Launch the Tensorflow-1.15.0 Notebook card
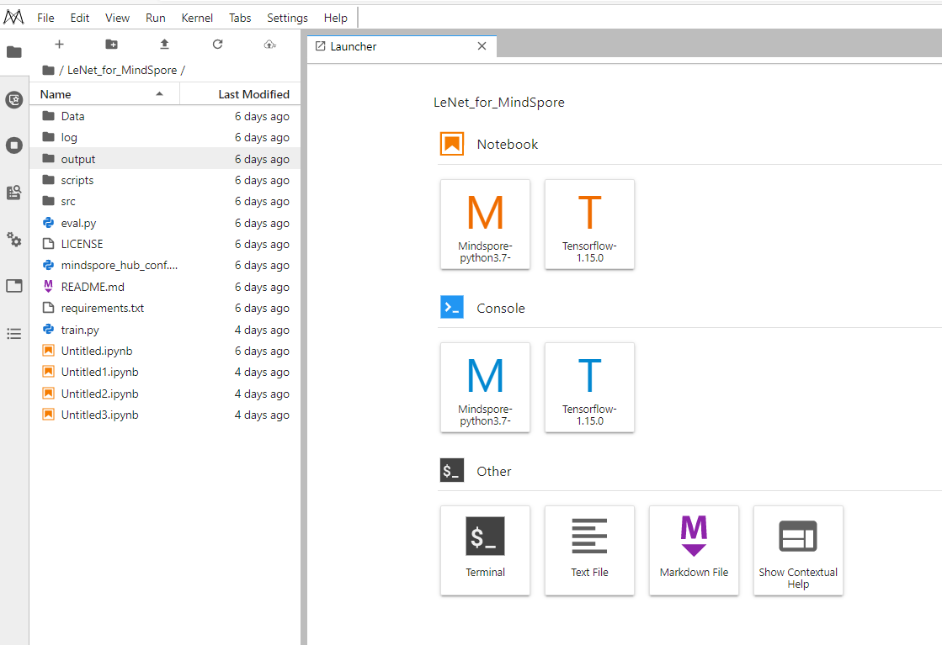The image size is (942, 645). pyautogui.click(x=589, y=225)
